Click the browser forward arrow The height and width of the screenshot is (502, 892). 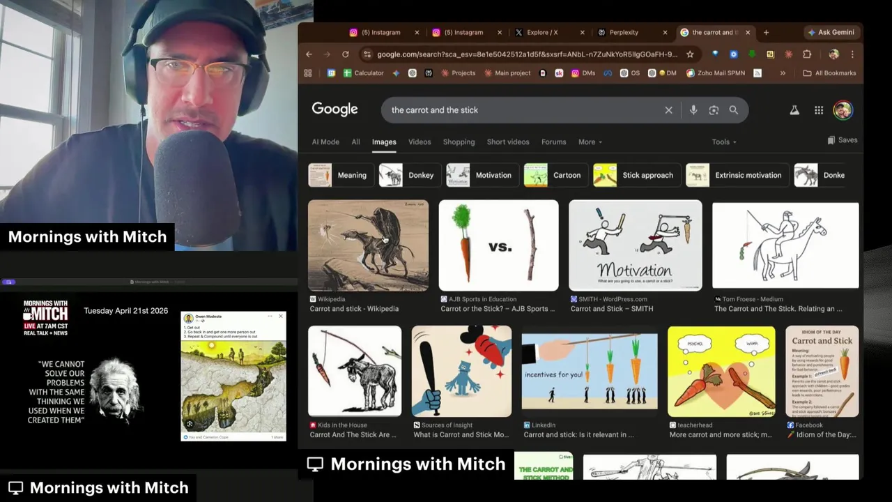pyautogui.click(x=327, y=54)
